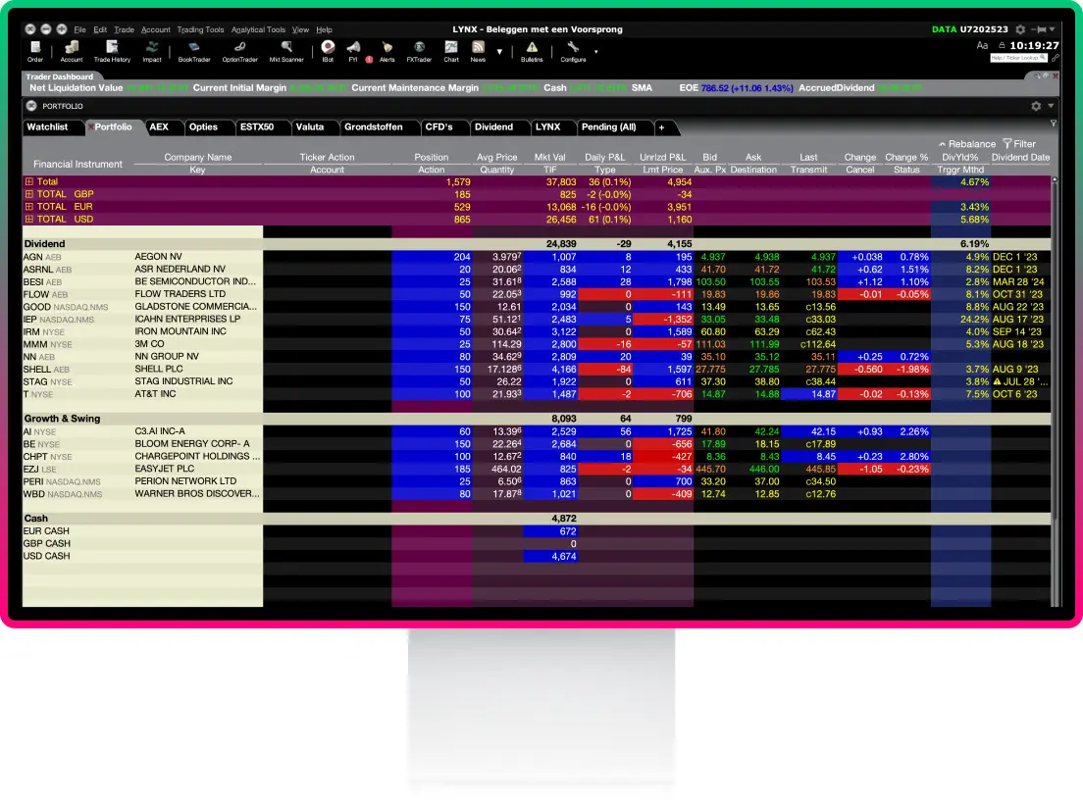This screenshot has height=800, width=1083.
Task: Open a Chart window
Action: 451,51
